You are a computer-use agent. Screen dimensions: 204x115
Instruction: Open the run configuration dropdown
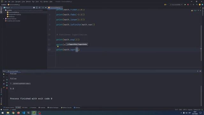click(x=176, y=4)
